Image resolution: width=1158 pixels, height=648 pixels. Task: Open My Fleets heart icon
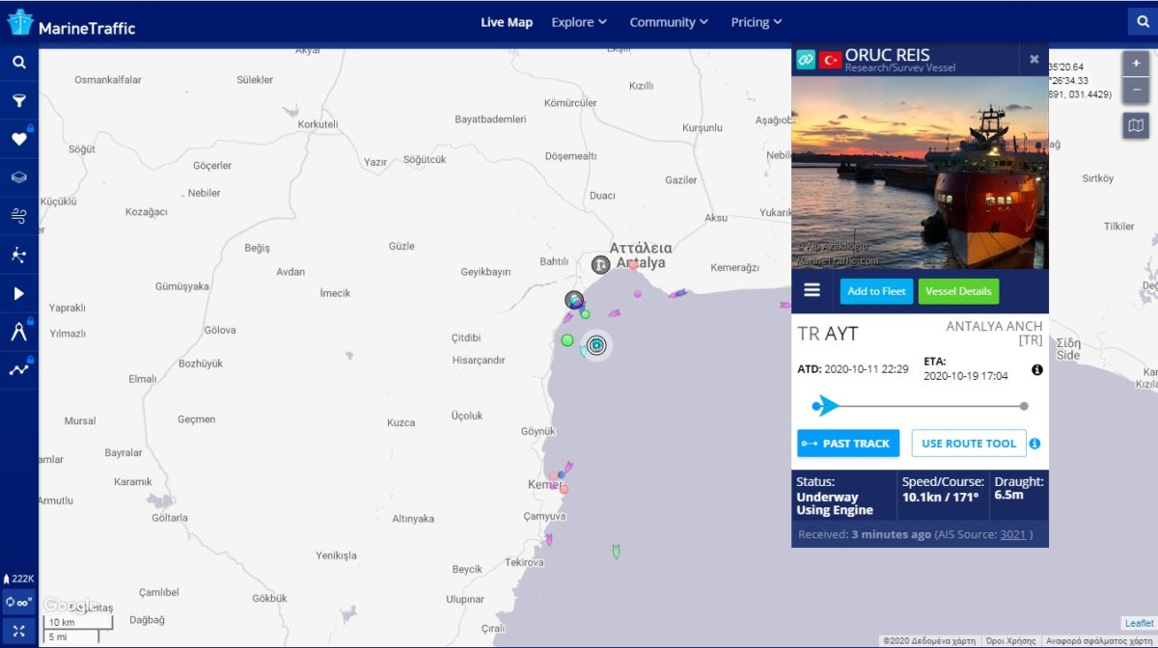[19, 140]
